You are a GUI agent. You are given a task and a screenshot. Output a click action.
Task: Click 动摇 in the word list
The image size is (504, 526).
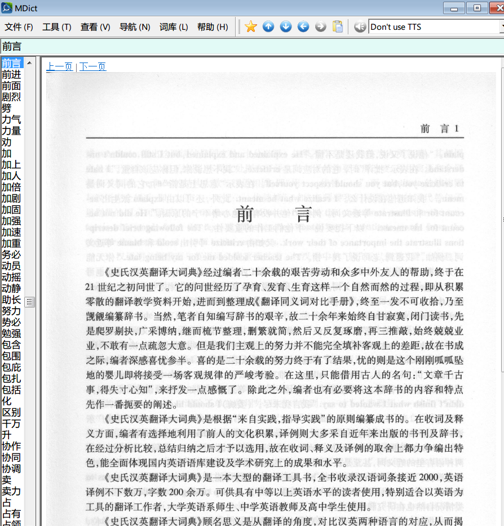pos(11,277)
